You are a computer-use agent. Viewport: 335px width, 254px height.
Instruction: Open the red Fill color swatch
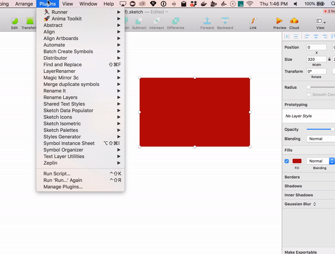tap(297, 161)
